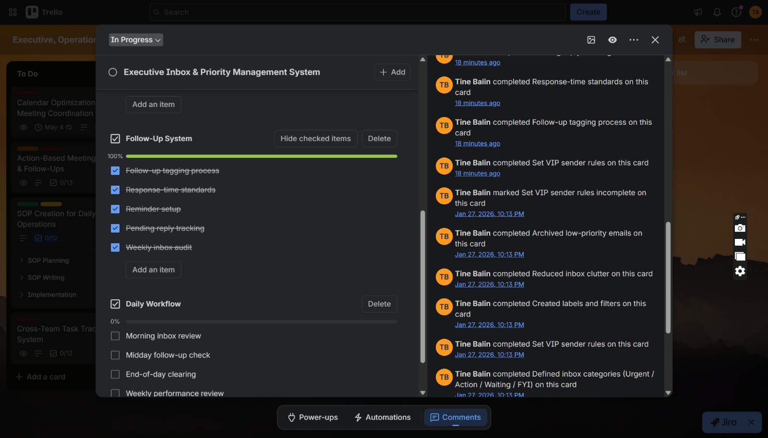The height and width of the screenshot is (438, 768).
Task: Click the gear settings icon in side widget
Action: point(740,271)
